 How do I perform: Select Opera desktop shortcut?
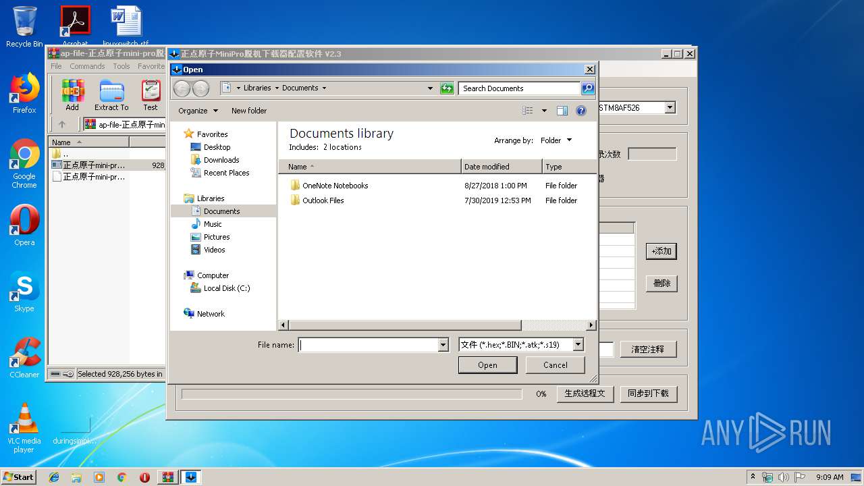click(24, 225)
